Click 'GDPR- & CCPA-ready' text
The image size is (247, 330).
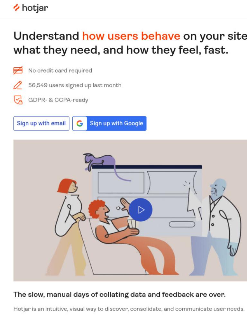[x=58, y=100]
